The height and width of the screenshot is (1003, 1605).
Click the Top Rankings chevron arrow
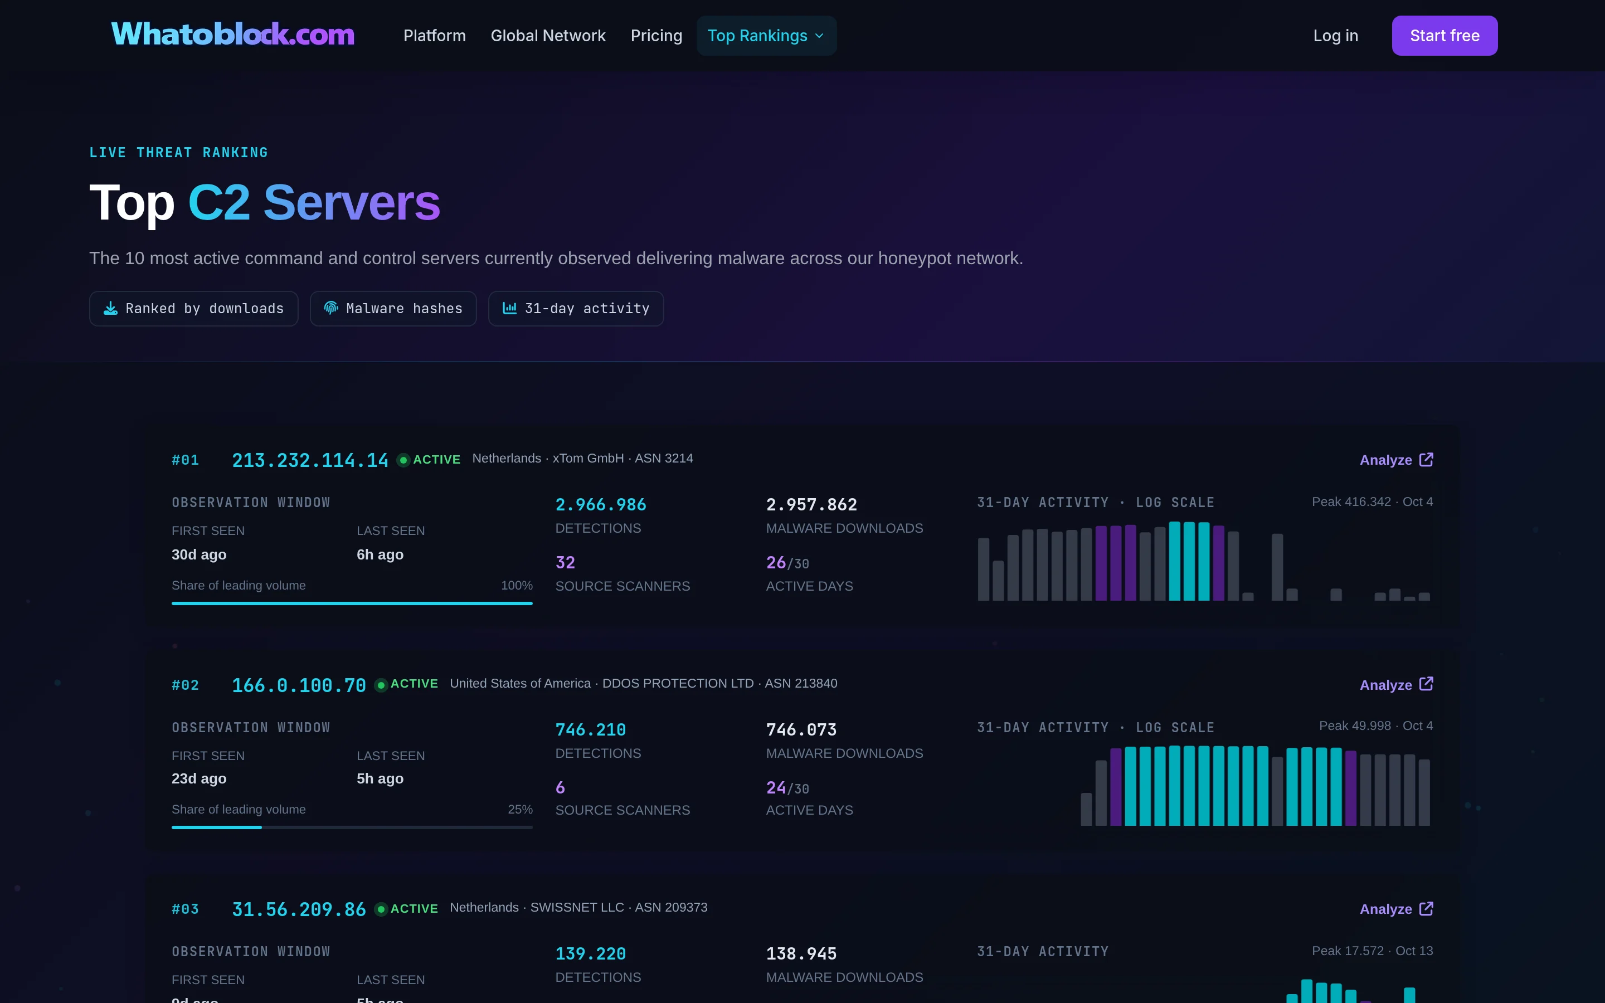(819, 36)
